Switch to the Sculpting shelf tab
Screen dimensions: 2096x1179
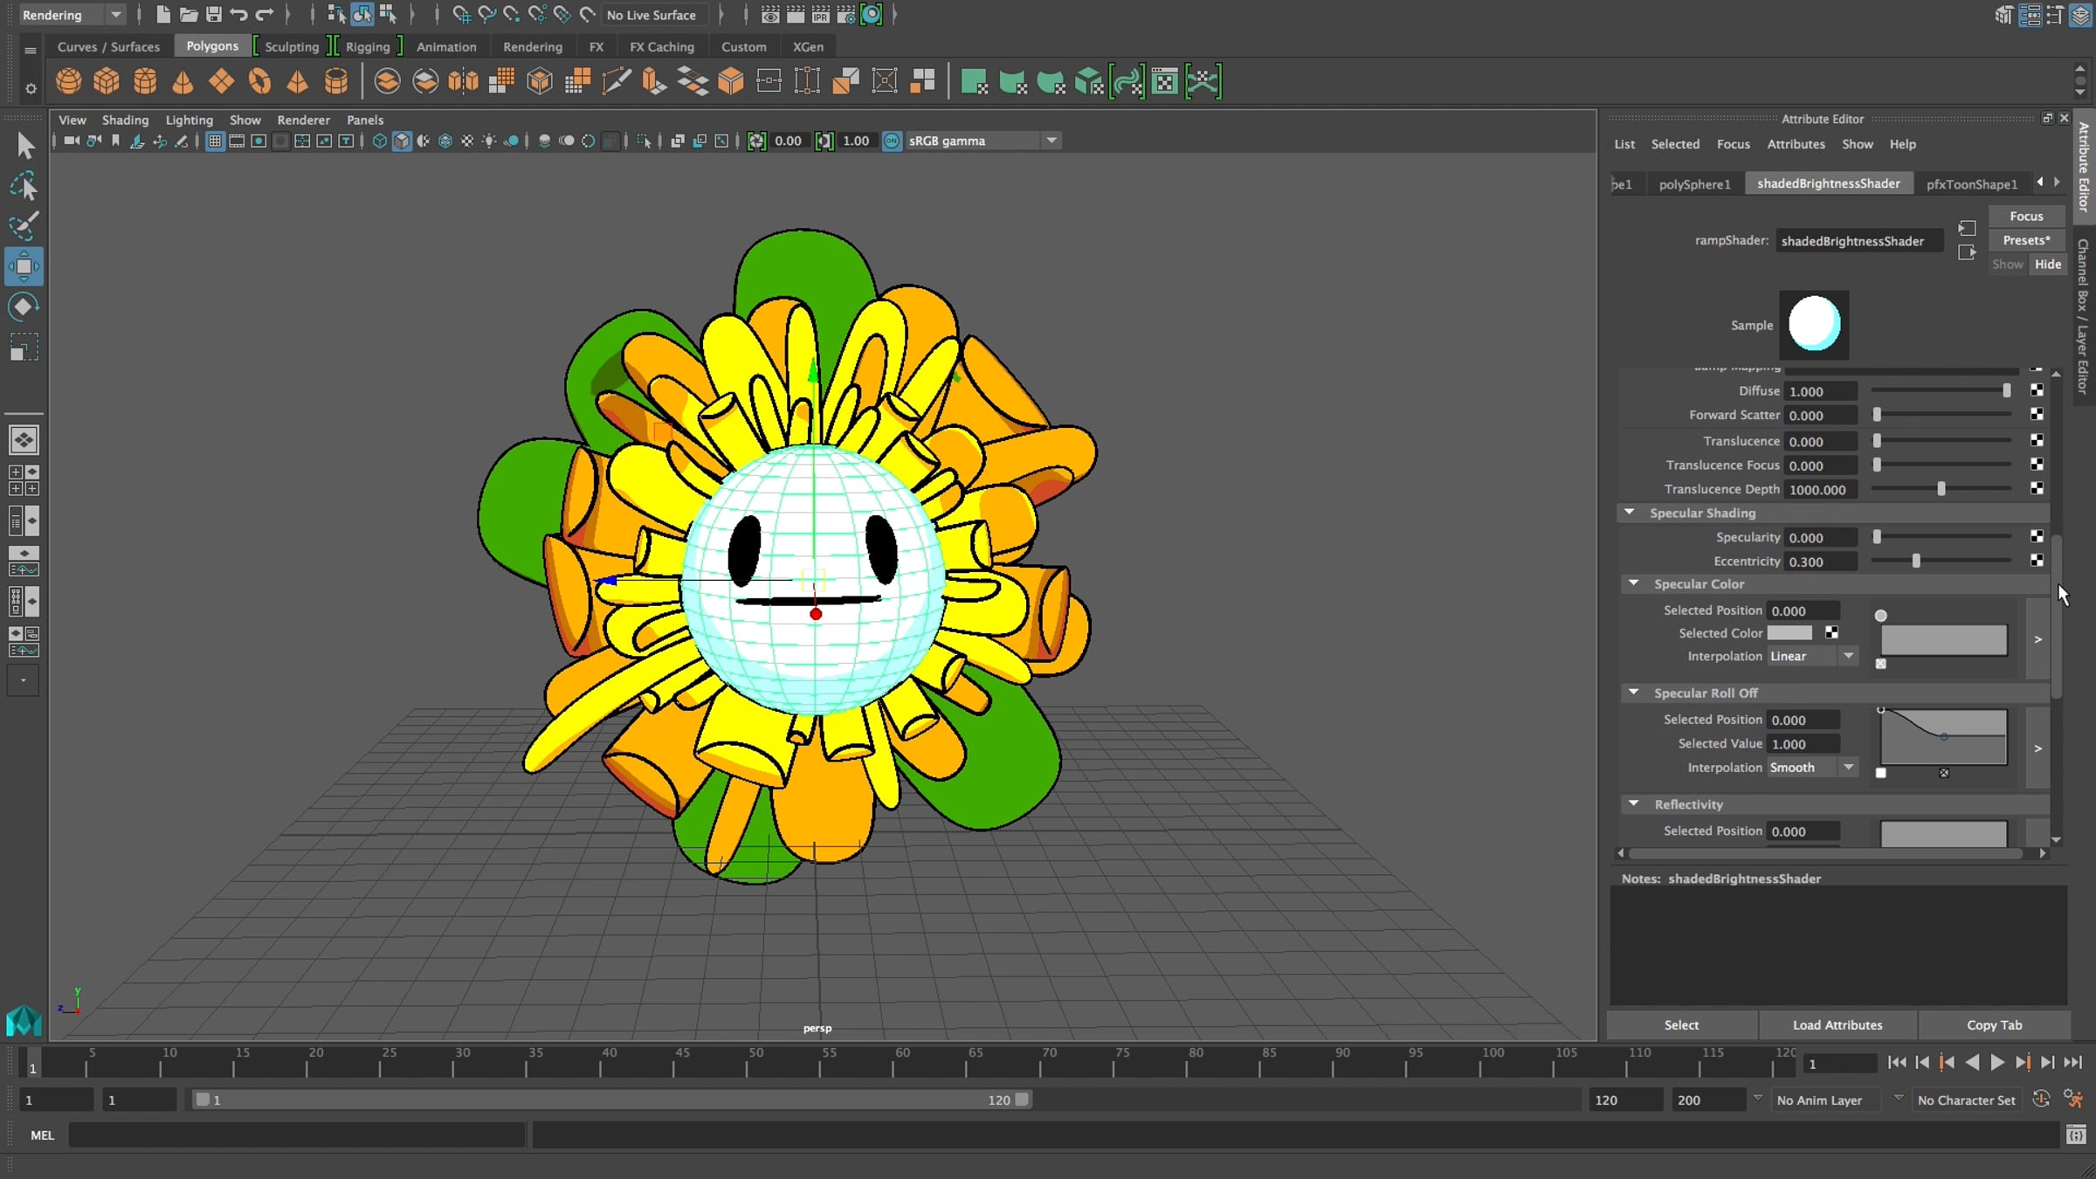[x=292, y=46]
